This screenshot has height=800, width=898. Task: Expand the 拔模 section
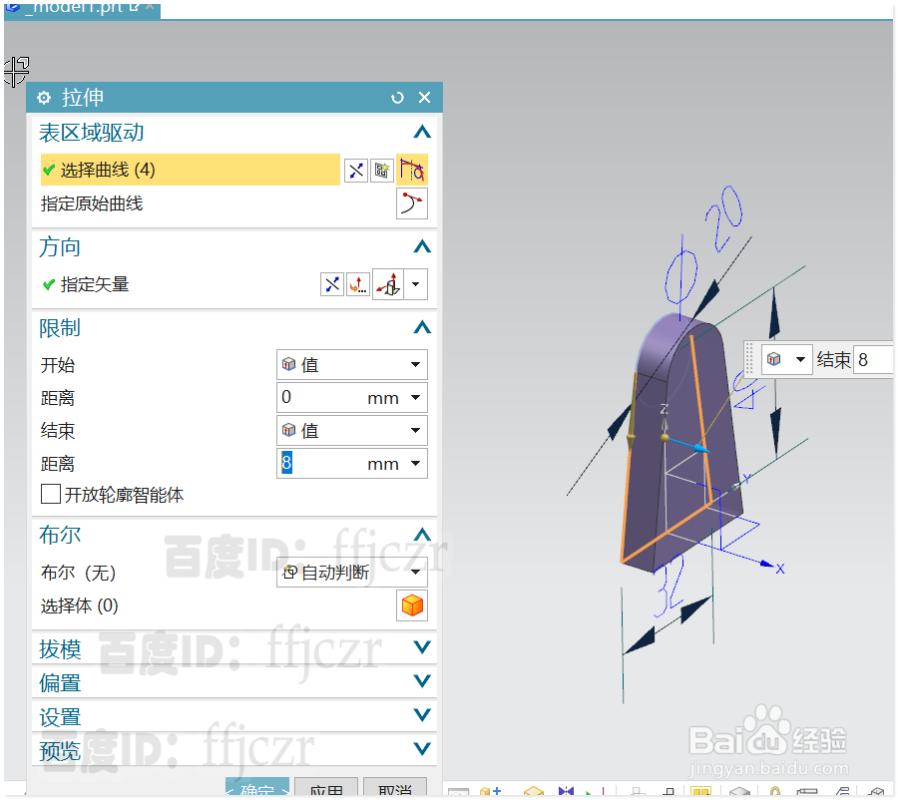422,647
